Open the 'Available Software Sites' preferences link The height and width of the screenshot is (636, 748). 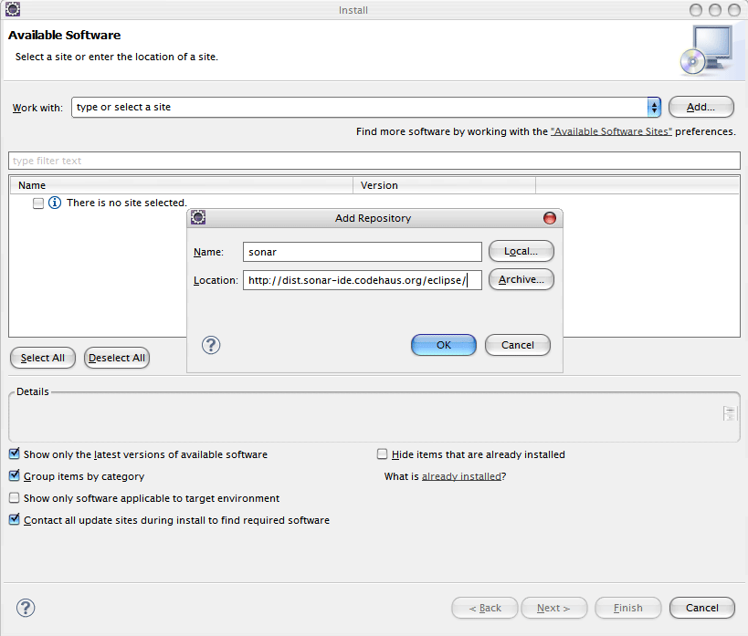(611, 131)
